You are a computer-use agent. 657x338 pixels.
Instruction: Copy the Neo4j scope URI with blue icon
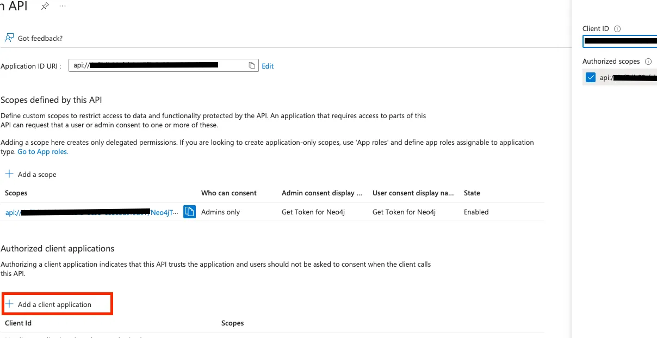[x=189, y=212]
